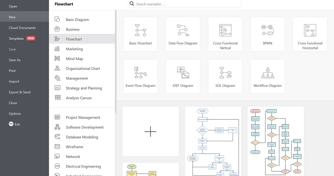Select the Organizational Chart text label
The image size is (334, 176).
pyautogui.click(x=83, y=69)
